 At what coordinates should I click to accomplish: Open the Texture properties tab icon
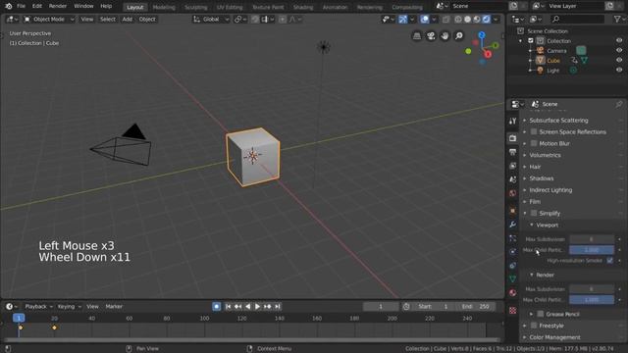(x=512, y=311)
